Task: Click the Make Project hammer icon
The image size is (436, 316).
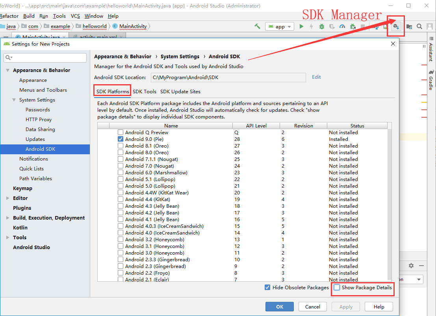Action: (258, 26)
